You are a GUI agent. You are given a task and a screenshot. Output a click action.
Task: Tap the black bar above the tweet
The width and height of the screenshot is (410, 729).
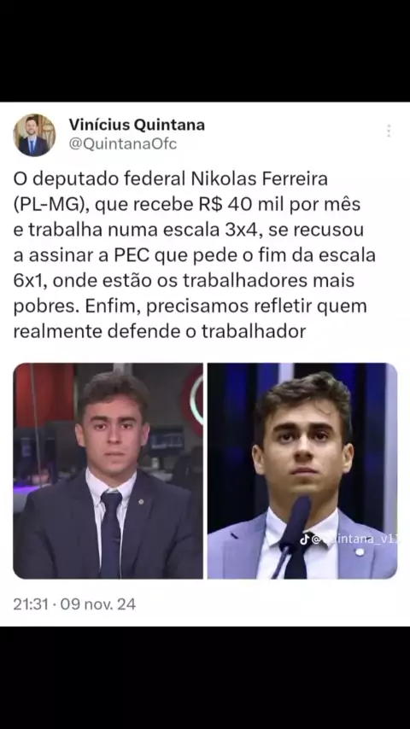(205, 50)
